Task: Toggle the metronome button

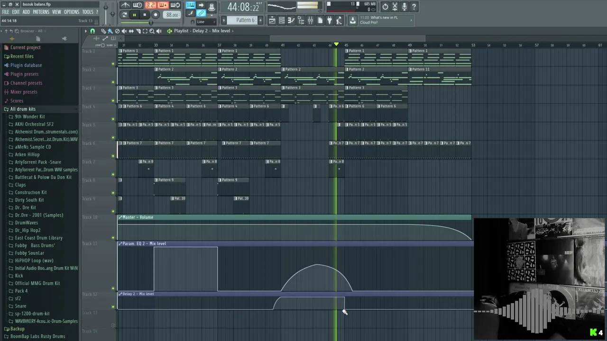Action: click(125, 5)
